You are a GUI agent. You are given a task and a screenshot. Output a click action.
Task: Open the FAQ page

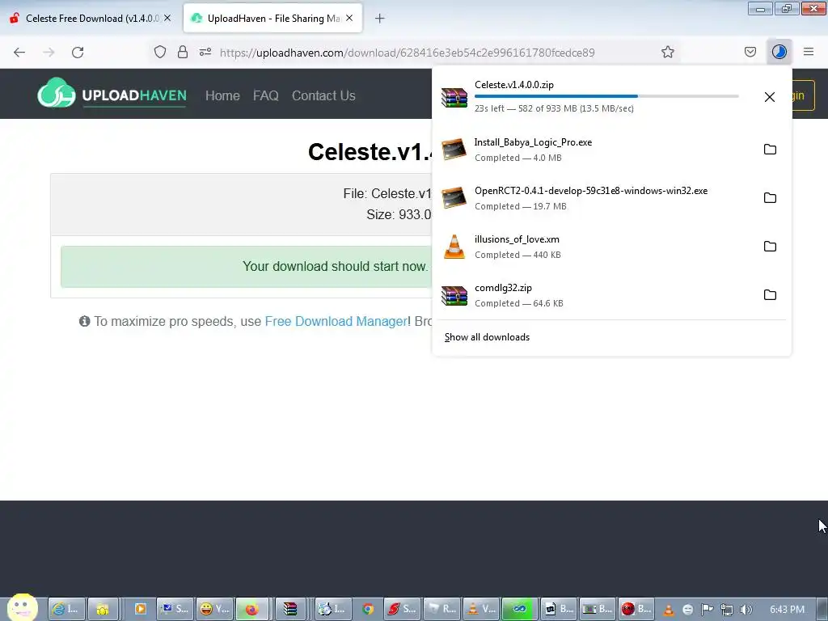point(265,95)
